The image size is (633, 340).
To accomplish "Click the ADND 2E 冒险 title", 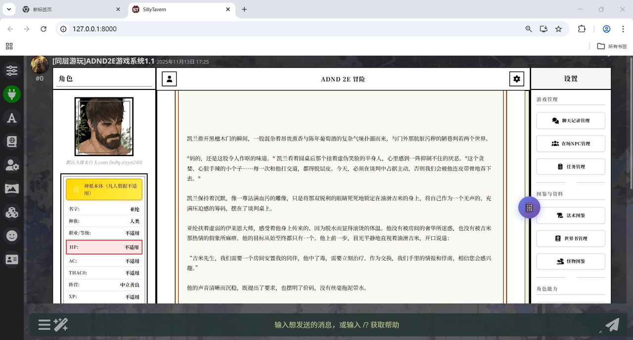I will [343, 79].
